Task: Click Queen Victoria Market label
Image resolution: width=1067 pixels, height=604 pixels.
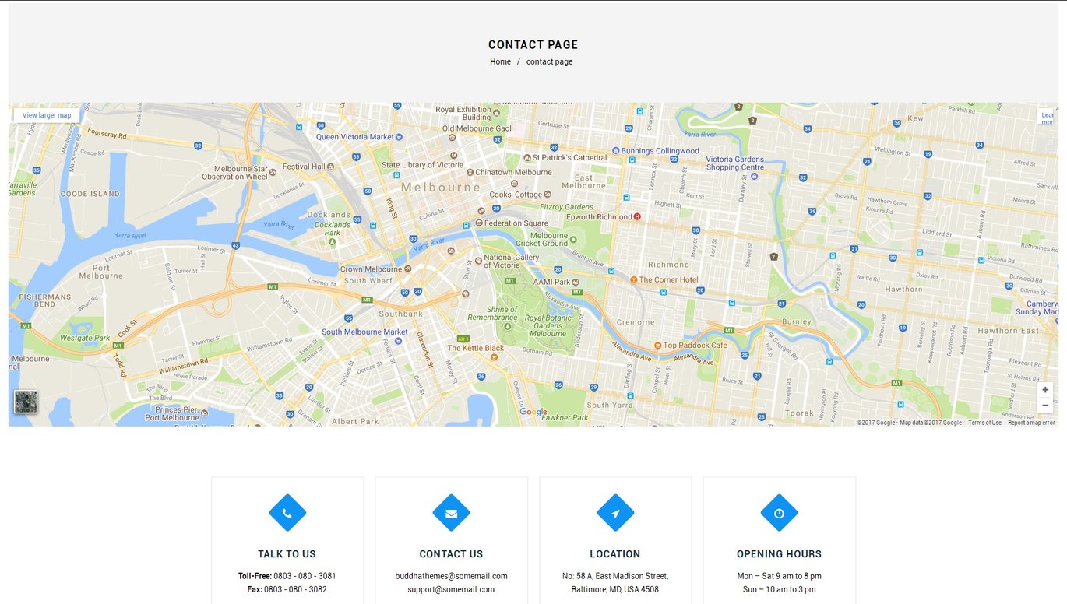Action: (355, 137)
